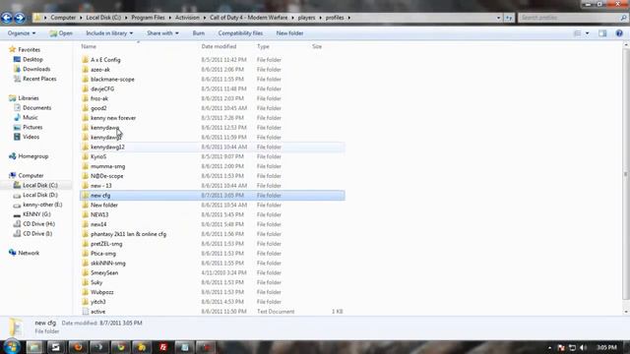Select kenny-other (E:) drive
630x354 pixels.
(42, 205)
